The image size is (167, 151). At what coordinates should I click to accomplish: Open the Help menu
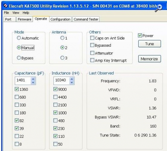(26, 13)
